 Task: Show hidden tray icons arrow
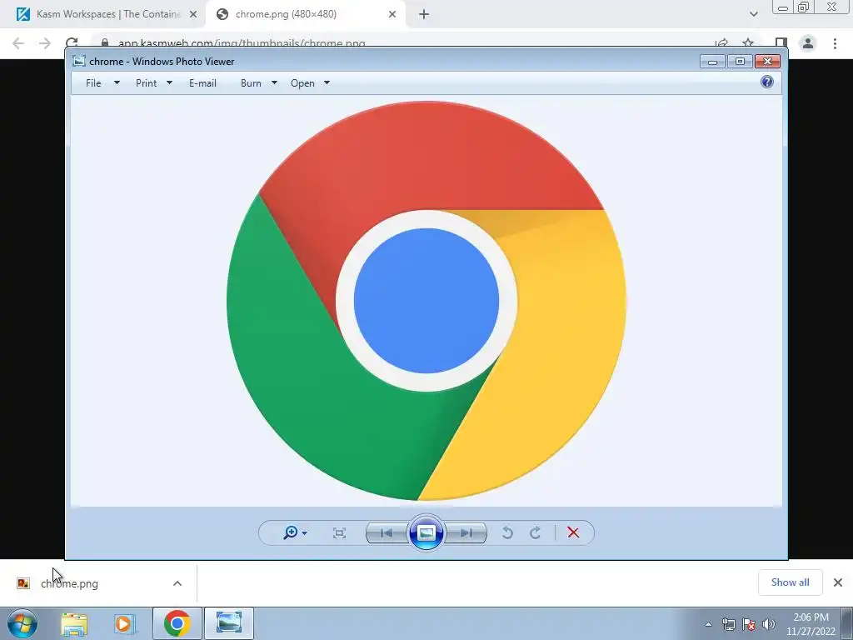(708, 624)
